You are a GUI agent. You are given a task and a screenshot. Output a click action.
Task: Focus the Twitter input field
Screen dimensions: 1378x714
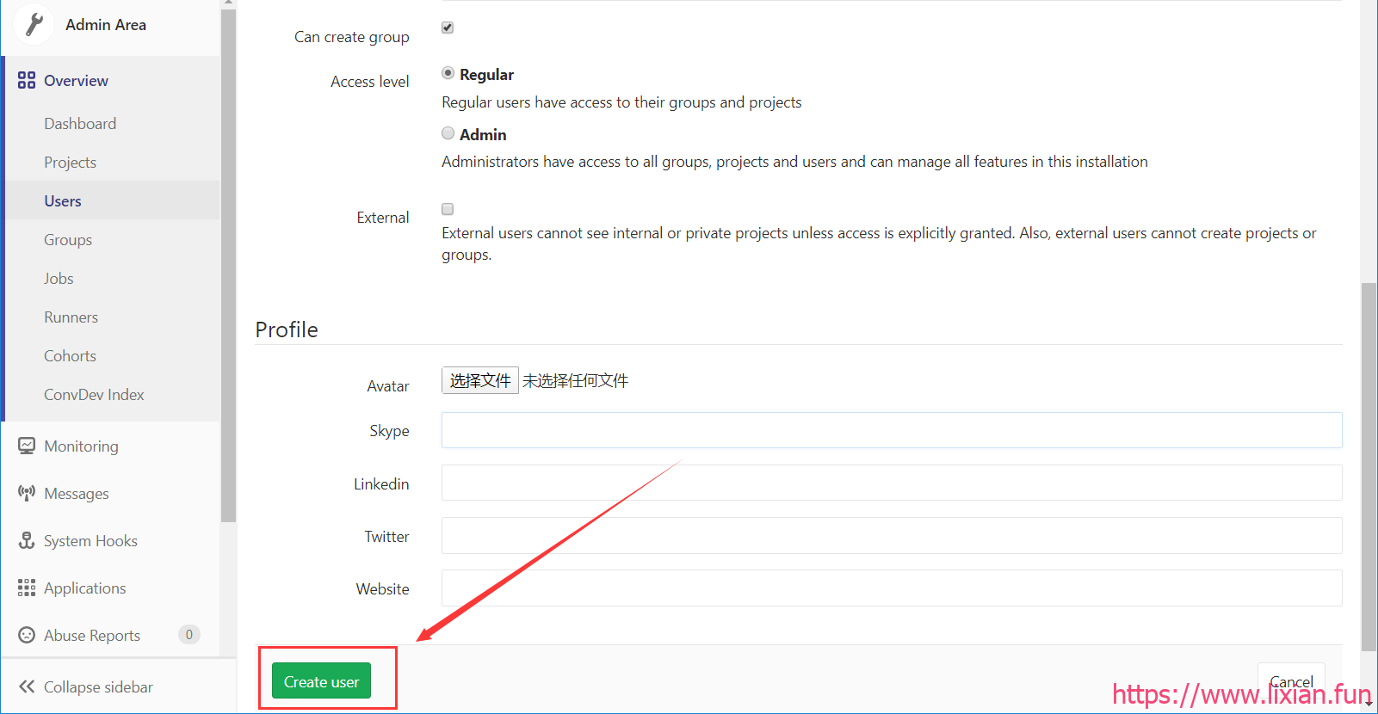892,535
